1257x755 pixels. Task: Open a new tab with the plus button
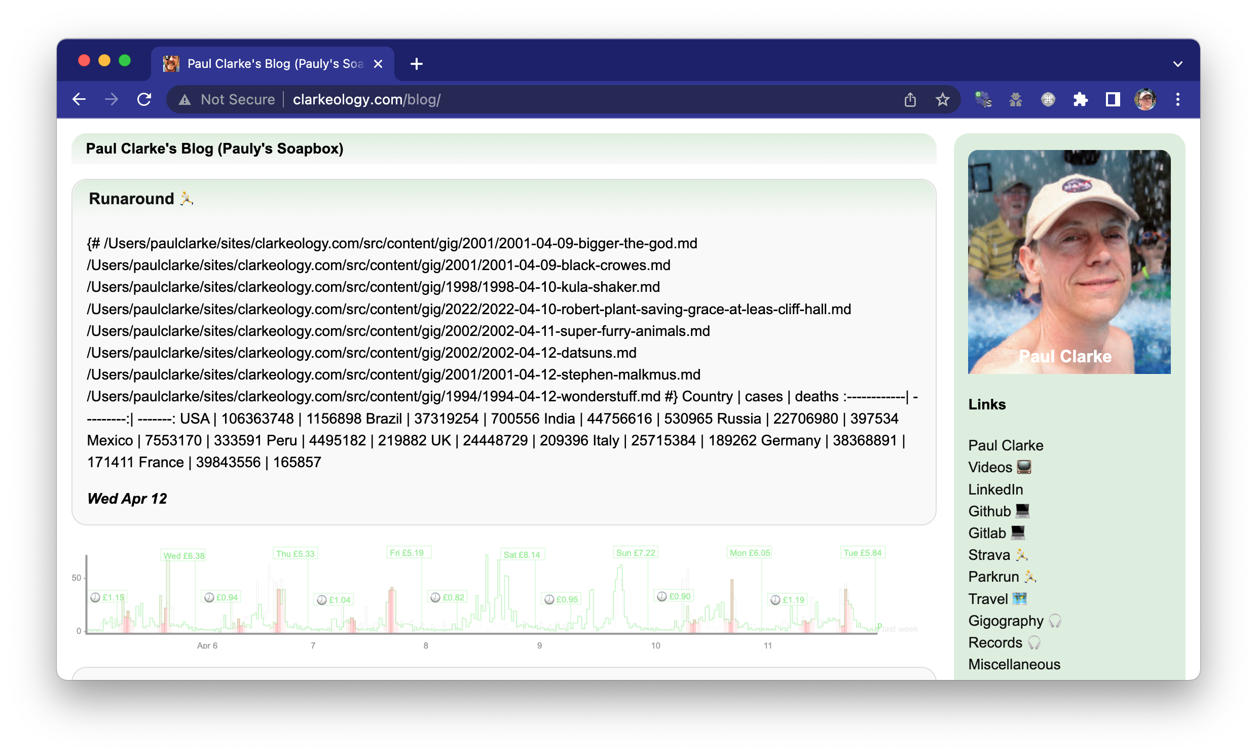tap(416, 64)
